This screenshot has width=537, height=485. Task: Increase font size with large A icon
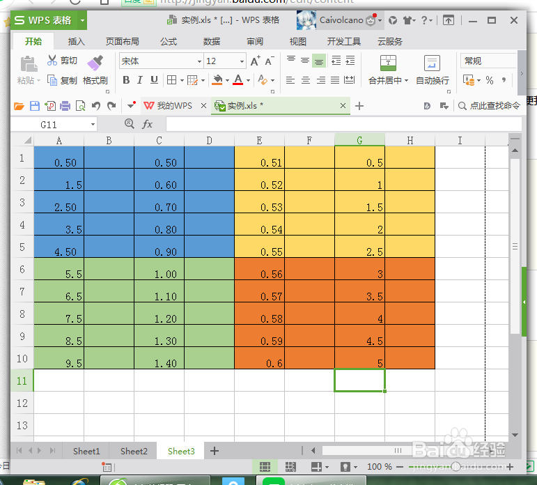[255, 61]
